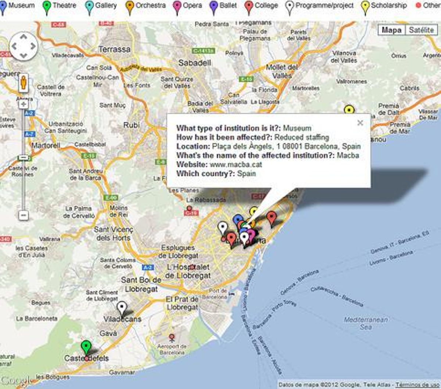Click the white Programme/project pin in the legend

[290, 7]
